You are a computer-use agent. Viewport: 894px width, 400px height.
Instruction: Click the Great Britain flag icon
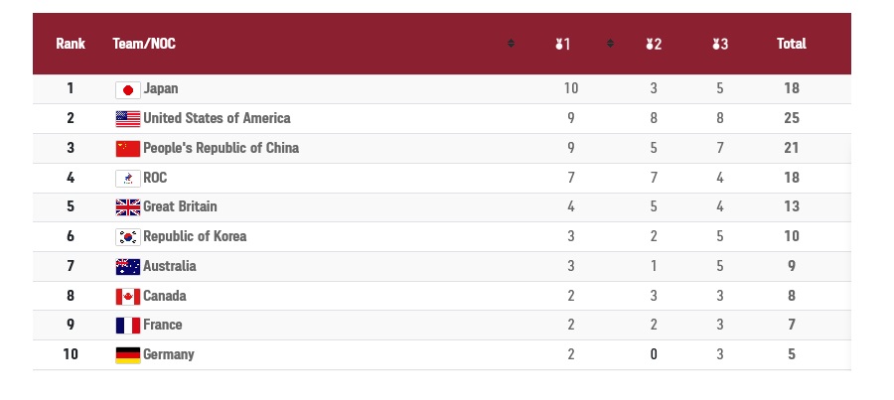point(128,207)
